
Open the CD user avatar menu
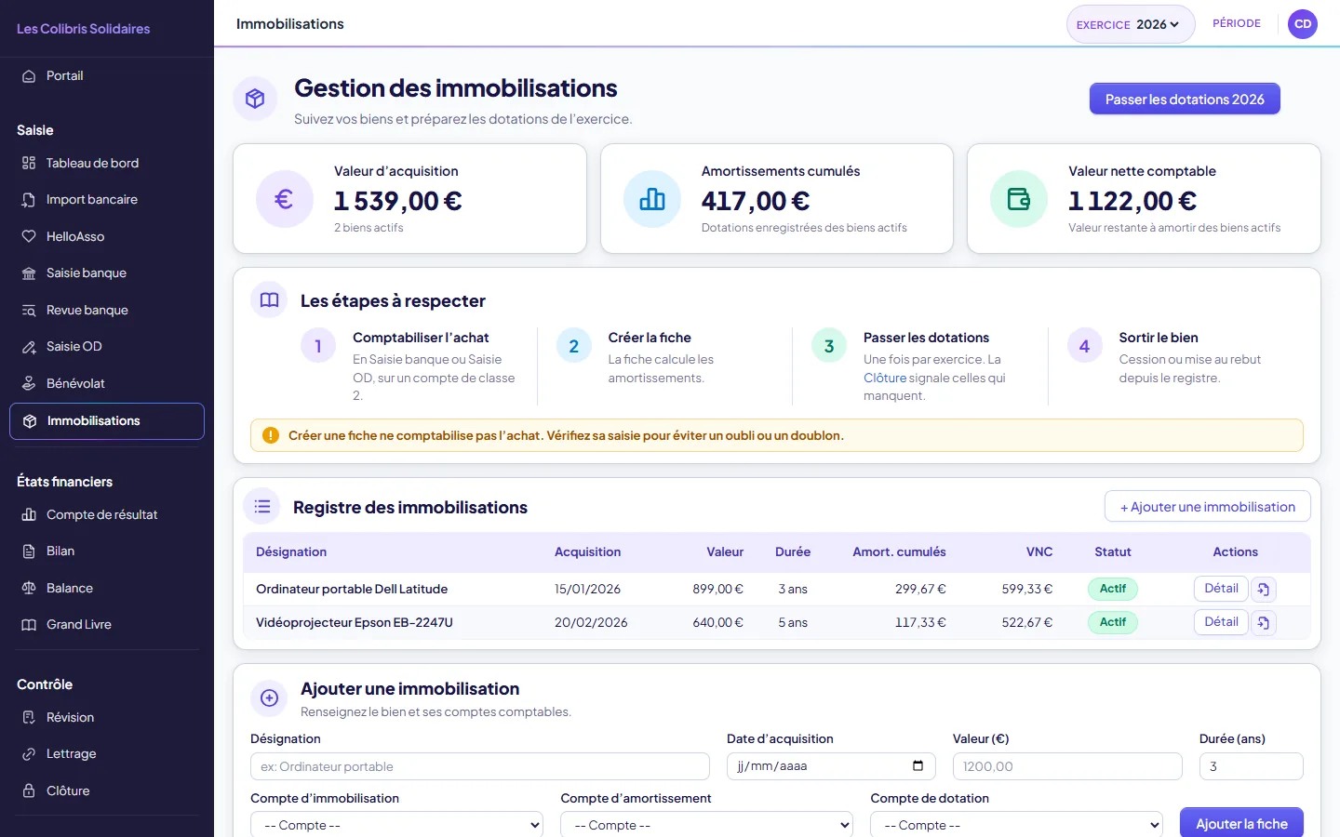[x=1303, y=24]
